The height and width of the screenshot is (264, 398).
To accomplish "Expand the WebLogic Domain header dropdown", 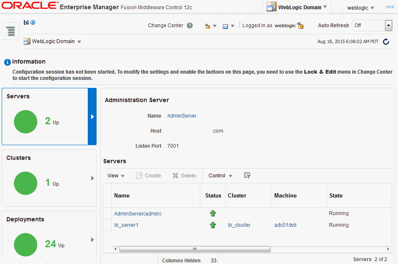I will 325,7.
